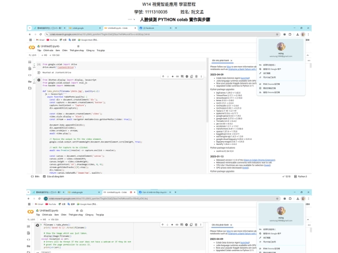Open settings gear in lower cell toolbar

187,225
